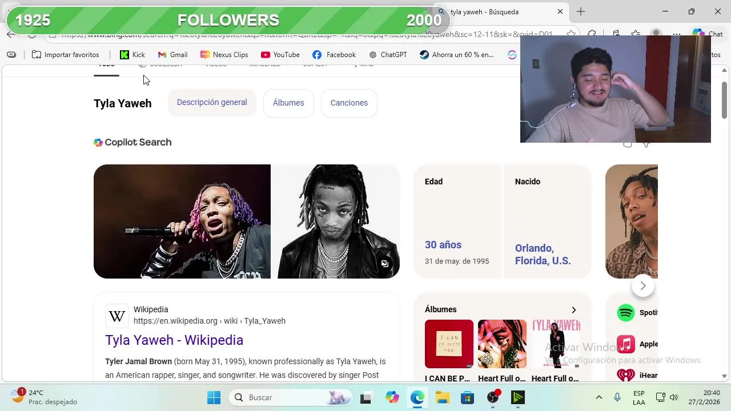Image resolution: width=731 pixels, height=411 pixels.
Task: Open Tyla Yaweh - Wikipedia link
Action: [x=174, y=340]
